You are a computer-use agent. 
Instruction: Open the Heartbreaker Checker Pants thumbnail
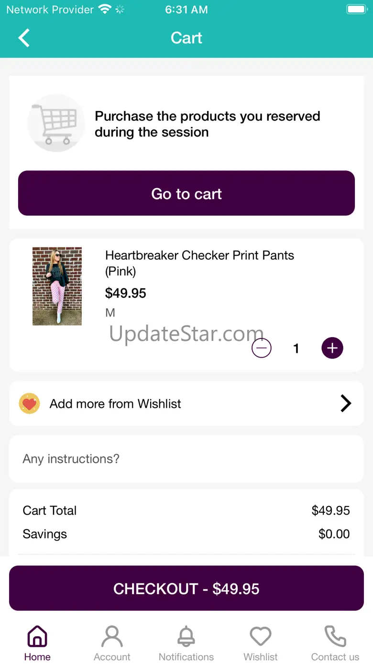(57, 286)
